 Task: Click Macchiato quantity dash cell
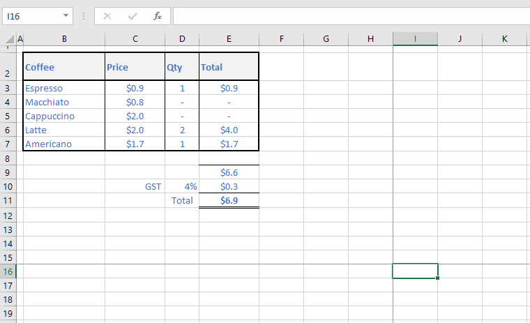point(182,102)
